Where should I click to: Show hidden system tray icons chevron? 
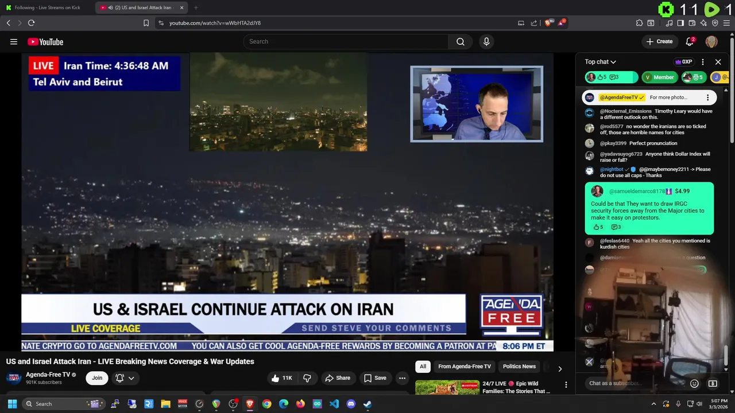tap(653, 404)
